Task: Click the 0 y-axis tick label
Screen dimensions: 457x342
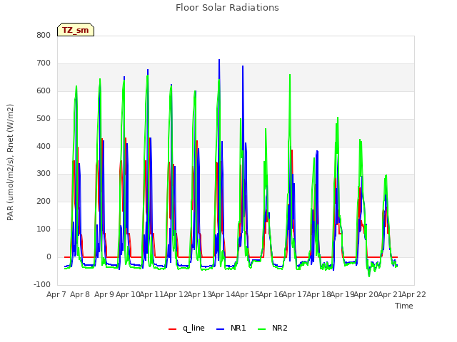Action: coord(49,256)
